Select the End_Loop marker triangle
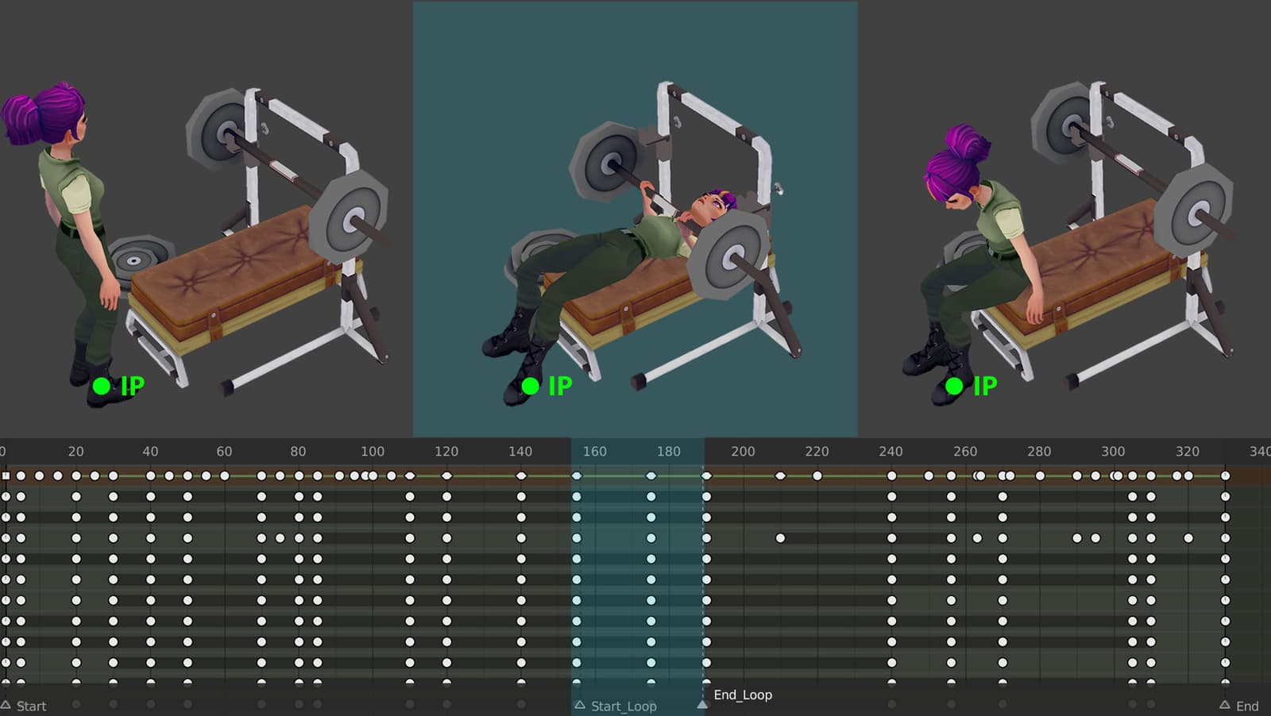 701,703
